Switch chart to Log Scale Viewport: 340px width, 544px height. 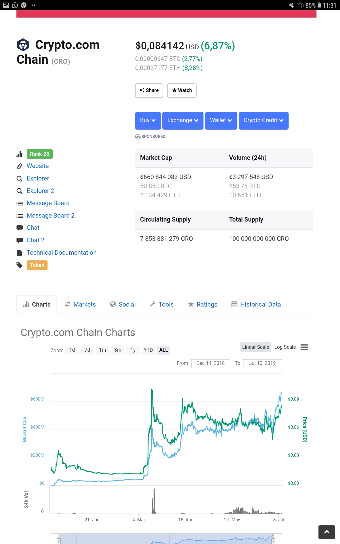click(285, 347)
